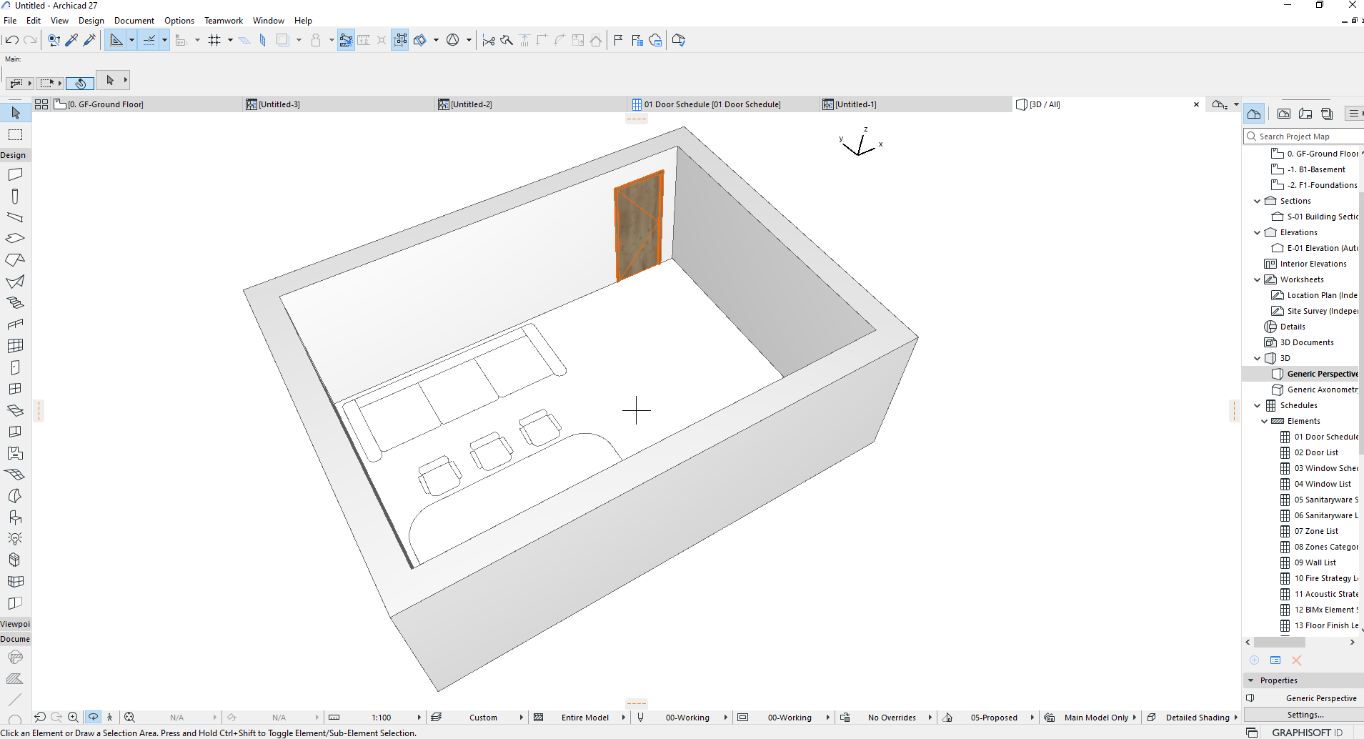
Task: Open the Options menu
Action: click(179, 20)
